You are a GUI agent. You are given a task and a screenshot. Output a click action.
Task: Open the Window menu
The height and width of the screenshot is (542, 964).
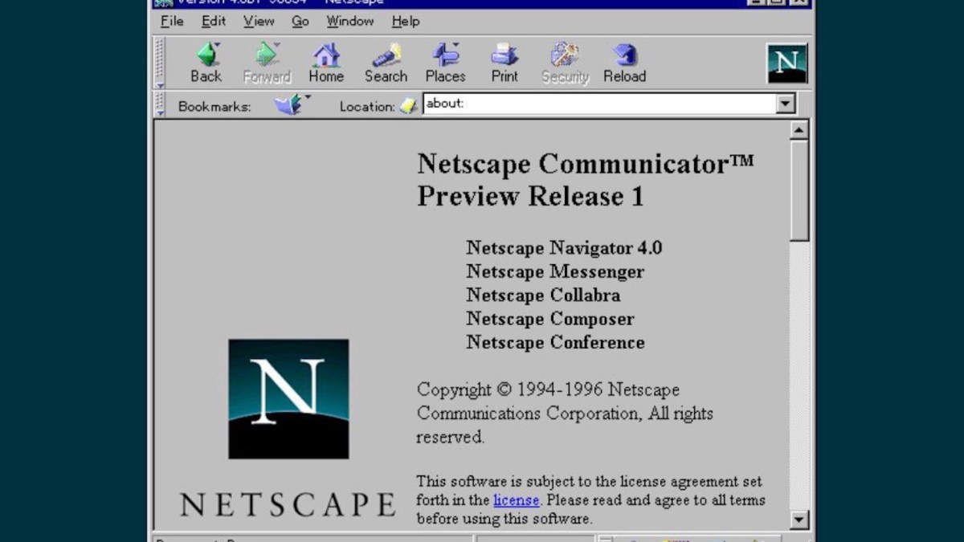[350, 22]
